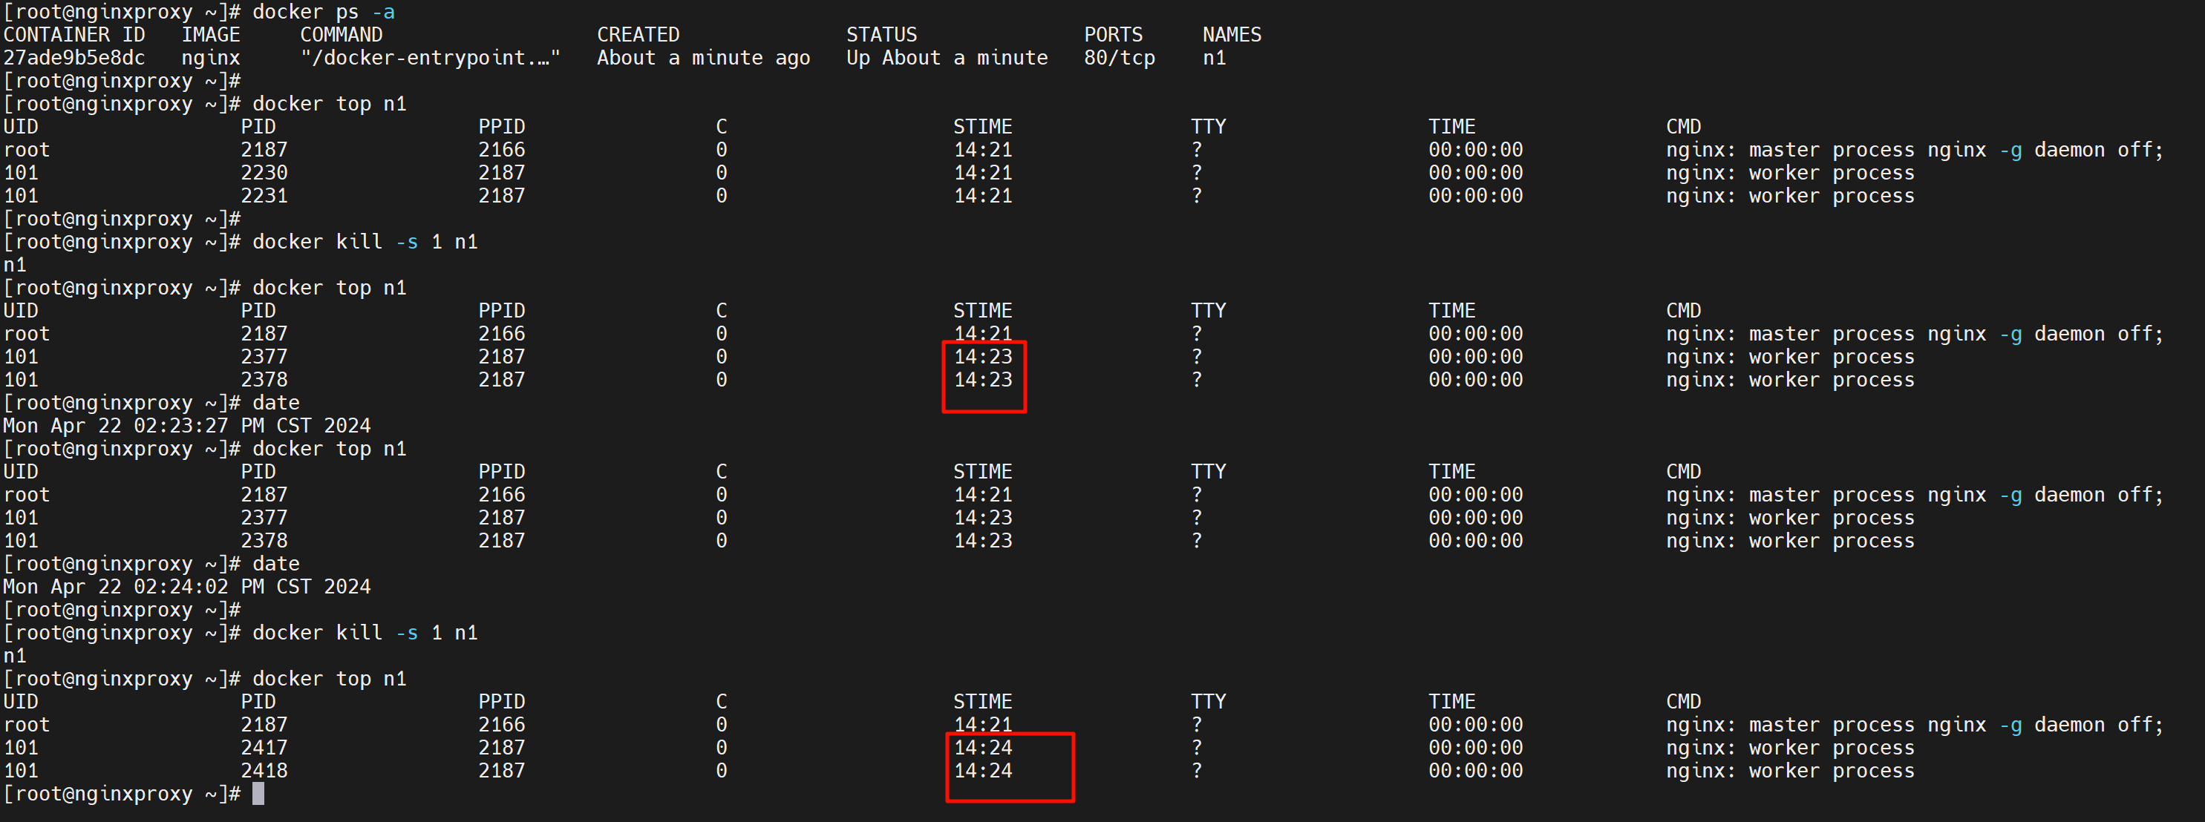Viewport: 2205px width, 822px height.
Task: Click the terminal cursor block at prompt
Action: coord(258,794)
